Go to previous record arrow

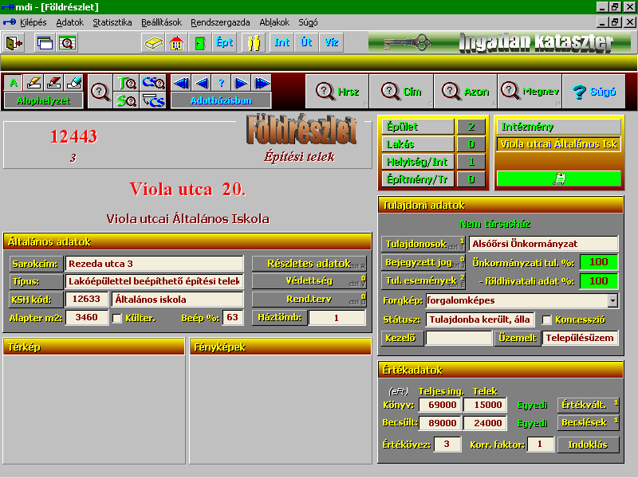[x=202, y=84]
